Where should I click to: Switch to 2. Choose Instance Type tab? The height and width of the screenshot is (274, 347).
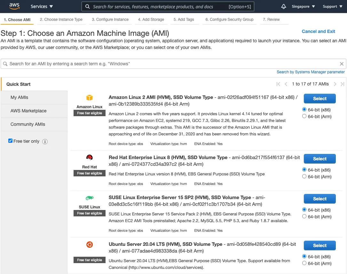61,20
